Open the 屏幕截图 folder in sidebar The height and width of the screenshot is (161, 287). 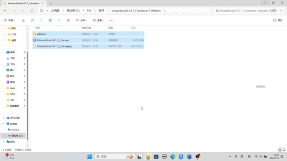pyautogui.click(x=15, y=106)
